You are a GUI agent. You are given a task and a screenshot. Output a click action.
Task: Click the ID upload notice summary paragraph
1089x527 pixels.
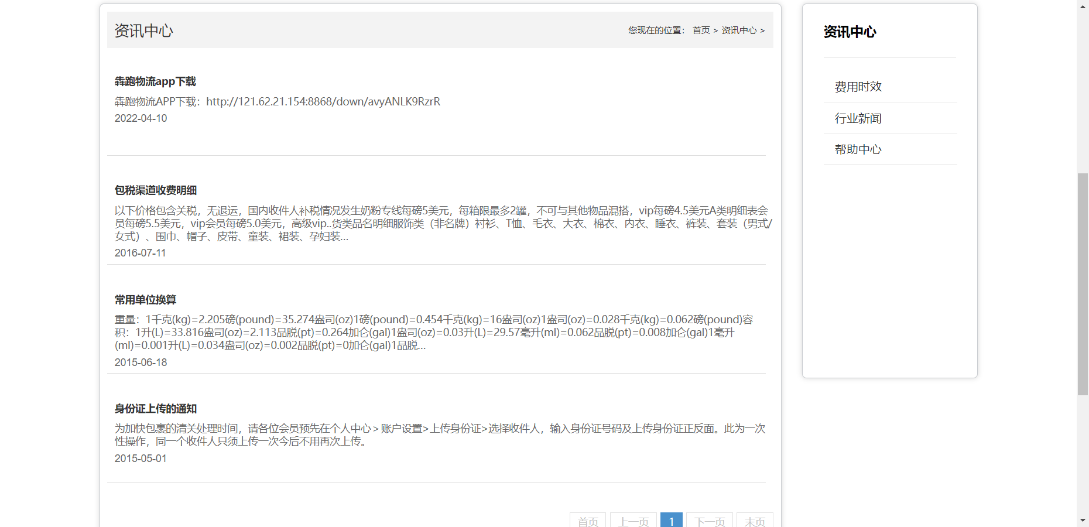coord(439,435)
